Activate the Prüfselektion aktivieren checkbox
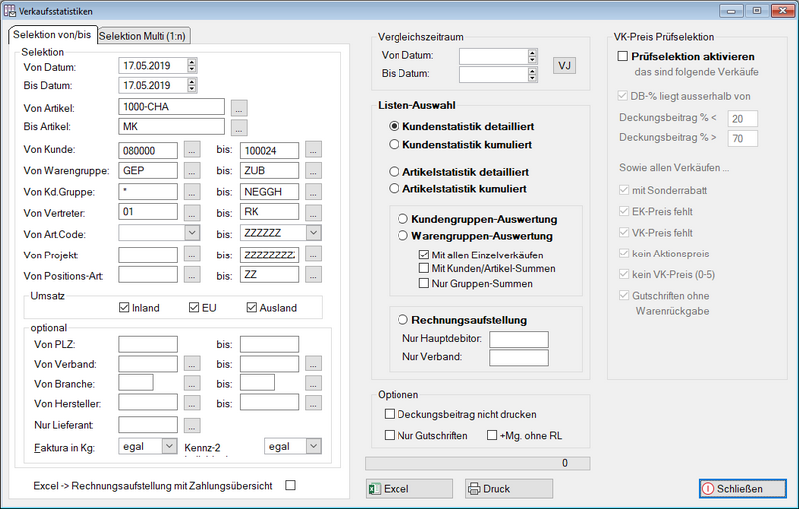 [x=623, y=57]
